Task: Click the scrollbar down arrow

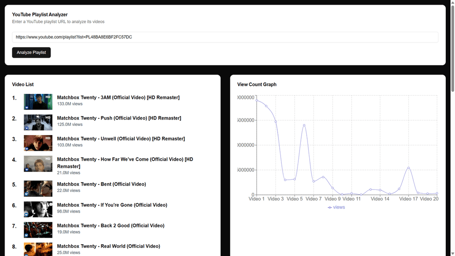Action: click(452, 253)
